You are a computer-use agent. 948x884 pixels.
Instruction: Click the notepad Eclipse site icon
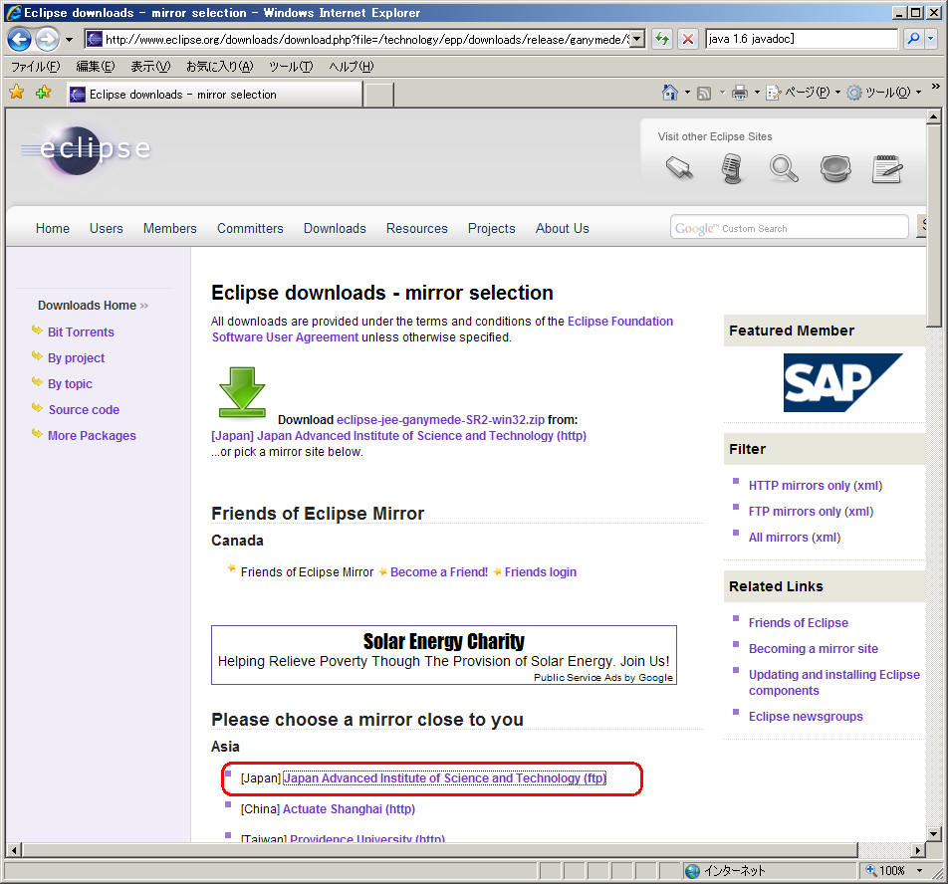[886, 168]
